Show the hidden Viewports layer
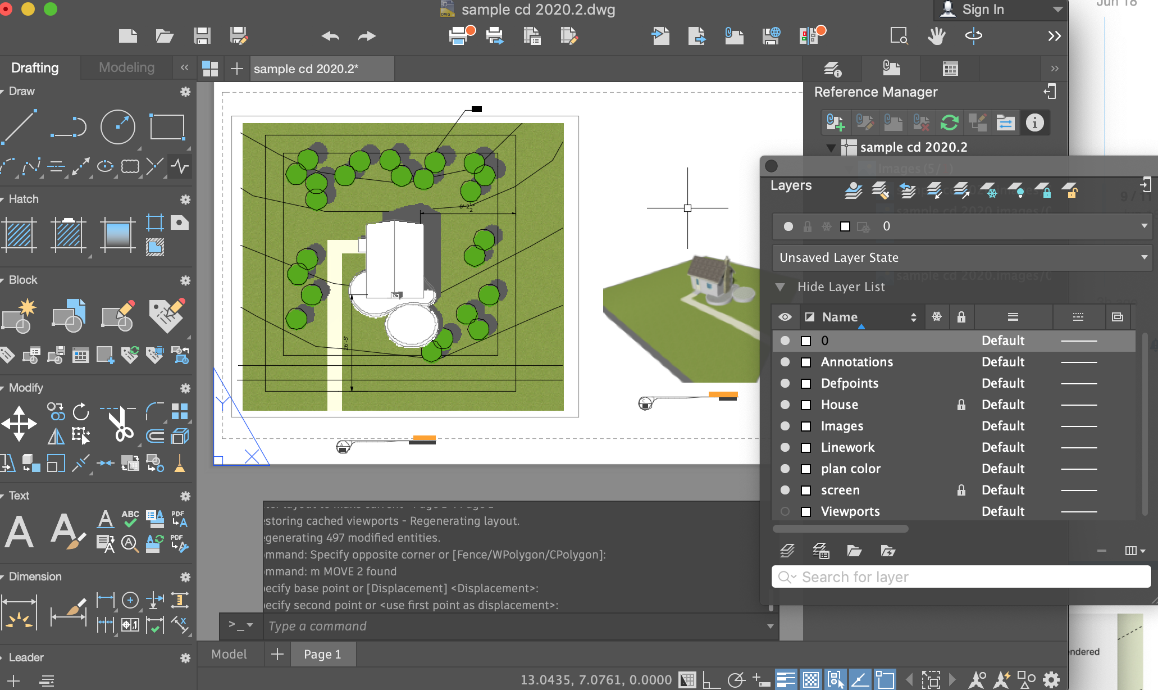Screen dimensions: 1158x690 pyautogui.click(x=785, y=511)
